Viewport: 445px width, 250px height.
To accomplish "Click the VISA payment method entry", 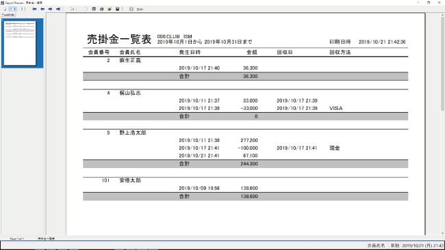I will (335, 108).
